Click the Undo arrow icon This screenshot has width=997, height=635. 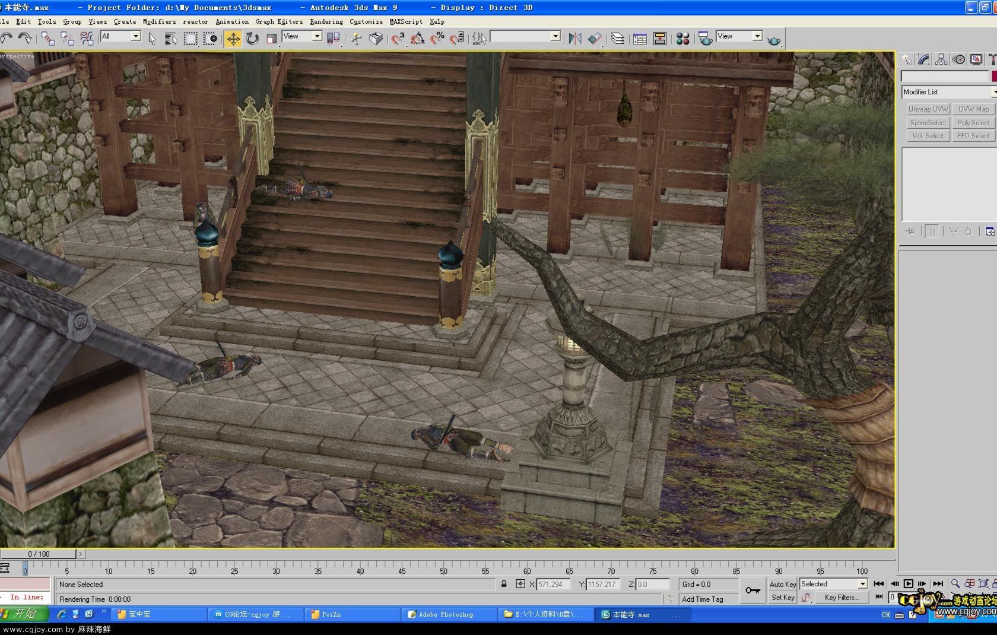[7, 39]
